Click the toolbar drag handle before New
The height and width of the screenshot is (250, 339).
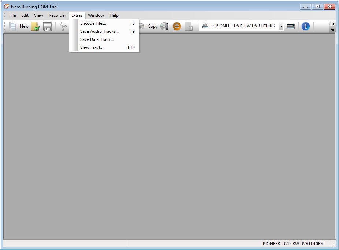[x=5, y=26]
